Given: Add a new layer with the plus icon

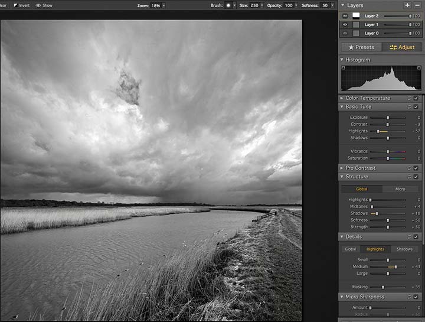Looking at the screenshot, I should tap(407, 5).
